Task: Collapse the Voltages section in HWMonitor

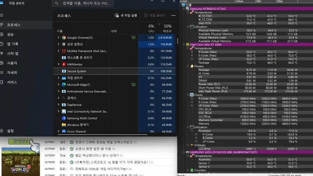Action: click(x=188, y=145)
